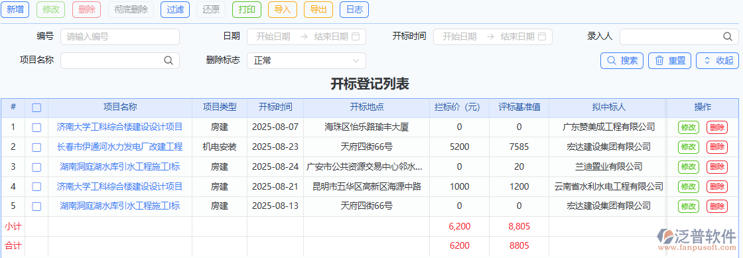
Task: Open 湖南洞庭湖水库引水工程施工I标 link in row 3
Action: (120, 166)
